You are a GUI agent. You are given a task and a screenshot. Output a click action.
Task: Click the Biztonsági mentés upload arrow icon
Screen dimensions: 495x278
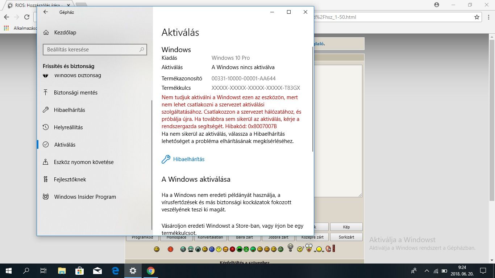coord(46,93)
